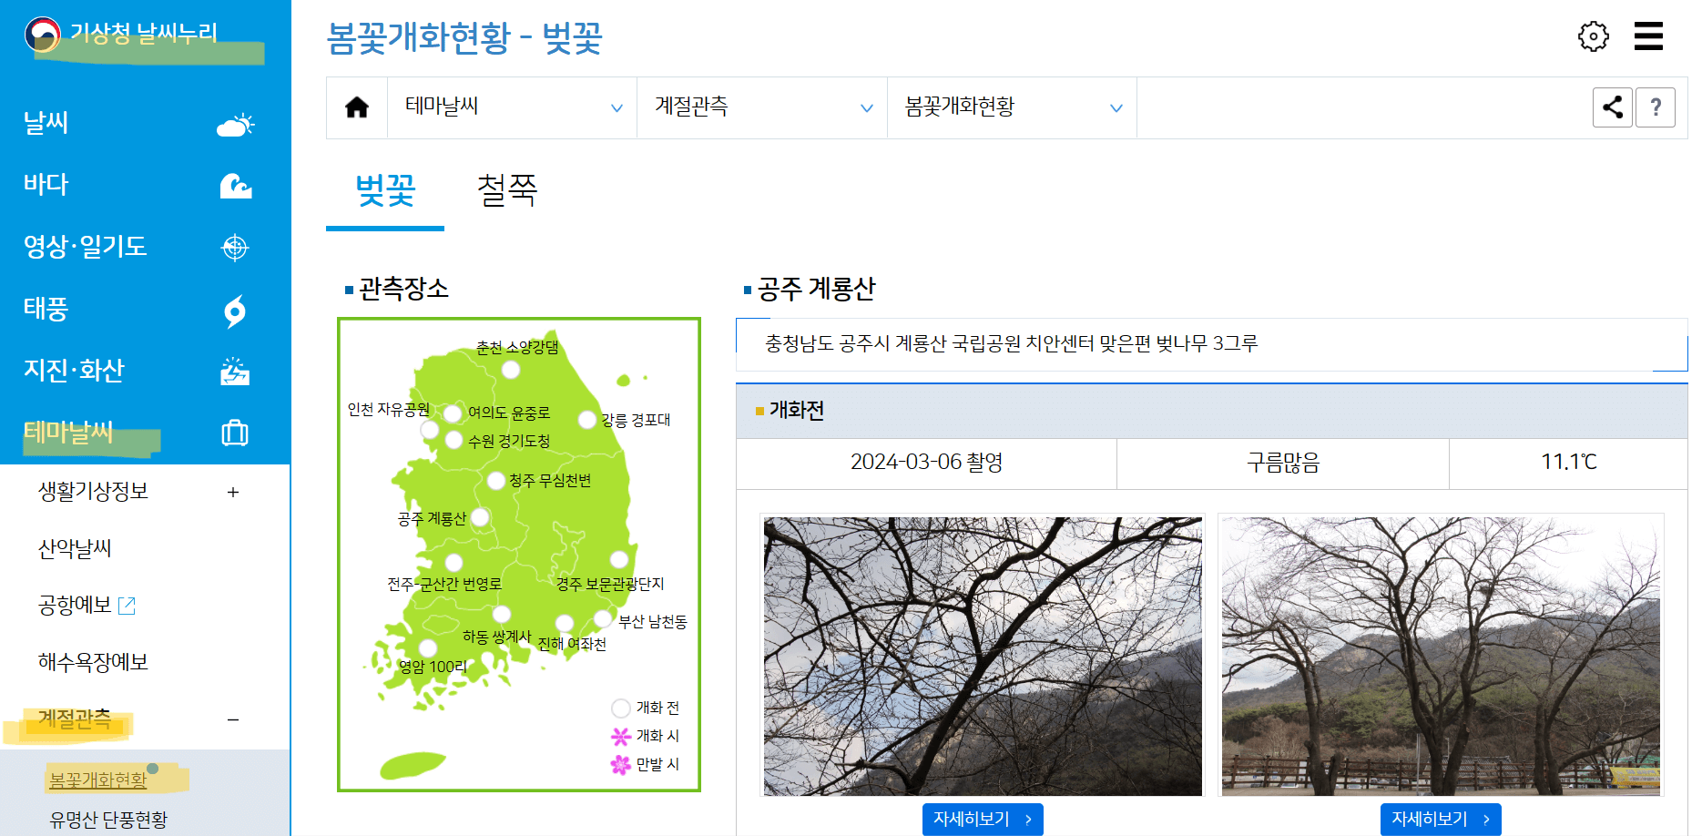
Task: Switch to the 철쭉 tab
Action: coord(506,191)
